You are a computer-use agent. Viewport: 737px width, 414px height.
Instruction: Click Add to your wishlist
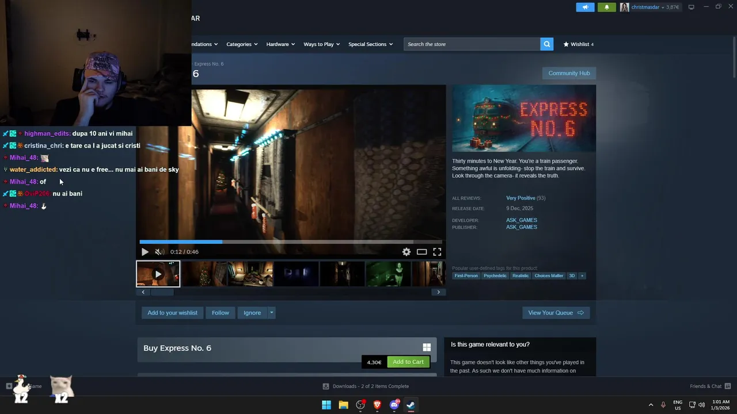(172, 313)
